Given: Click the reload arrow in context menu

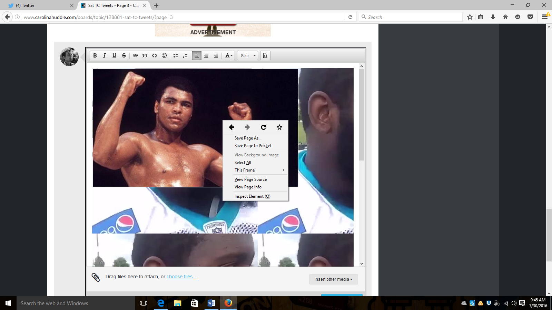Looking at the screenshot, I should click(x=263, y=127).
